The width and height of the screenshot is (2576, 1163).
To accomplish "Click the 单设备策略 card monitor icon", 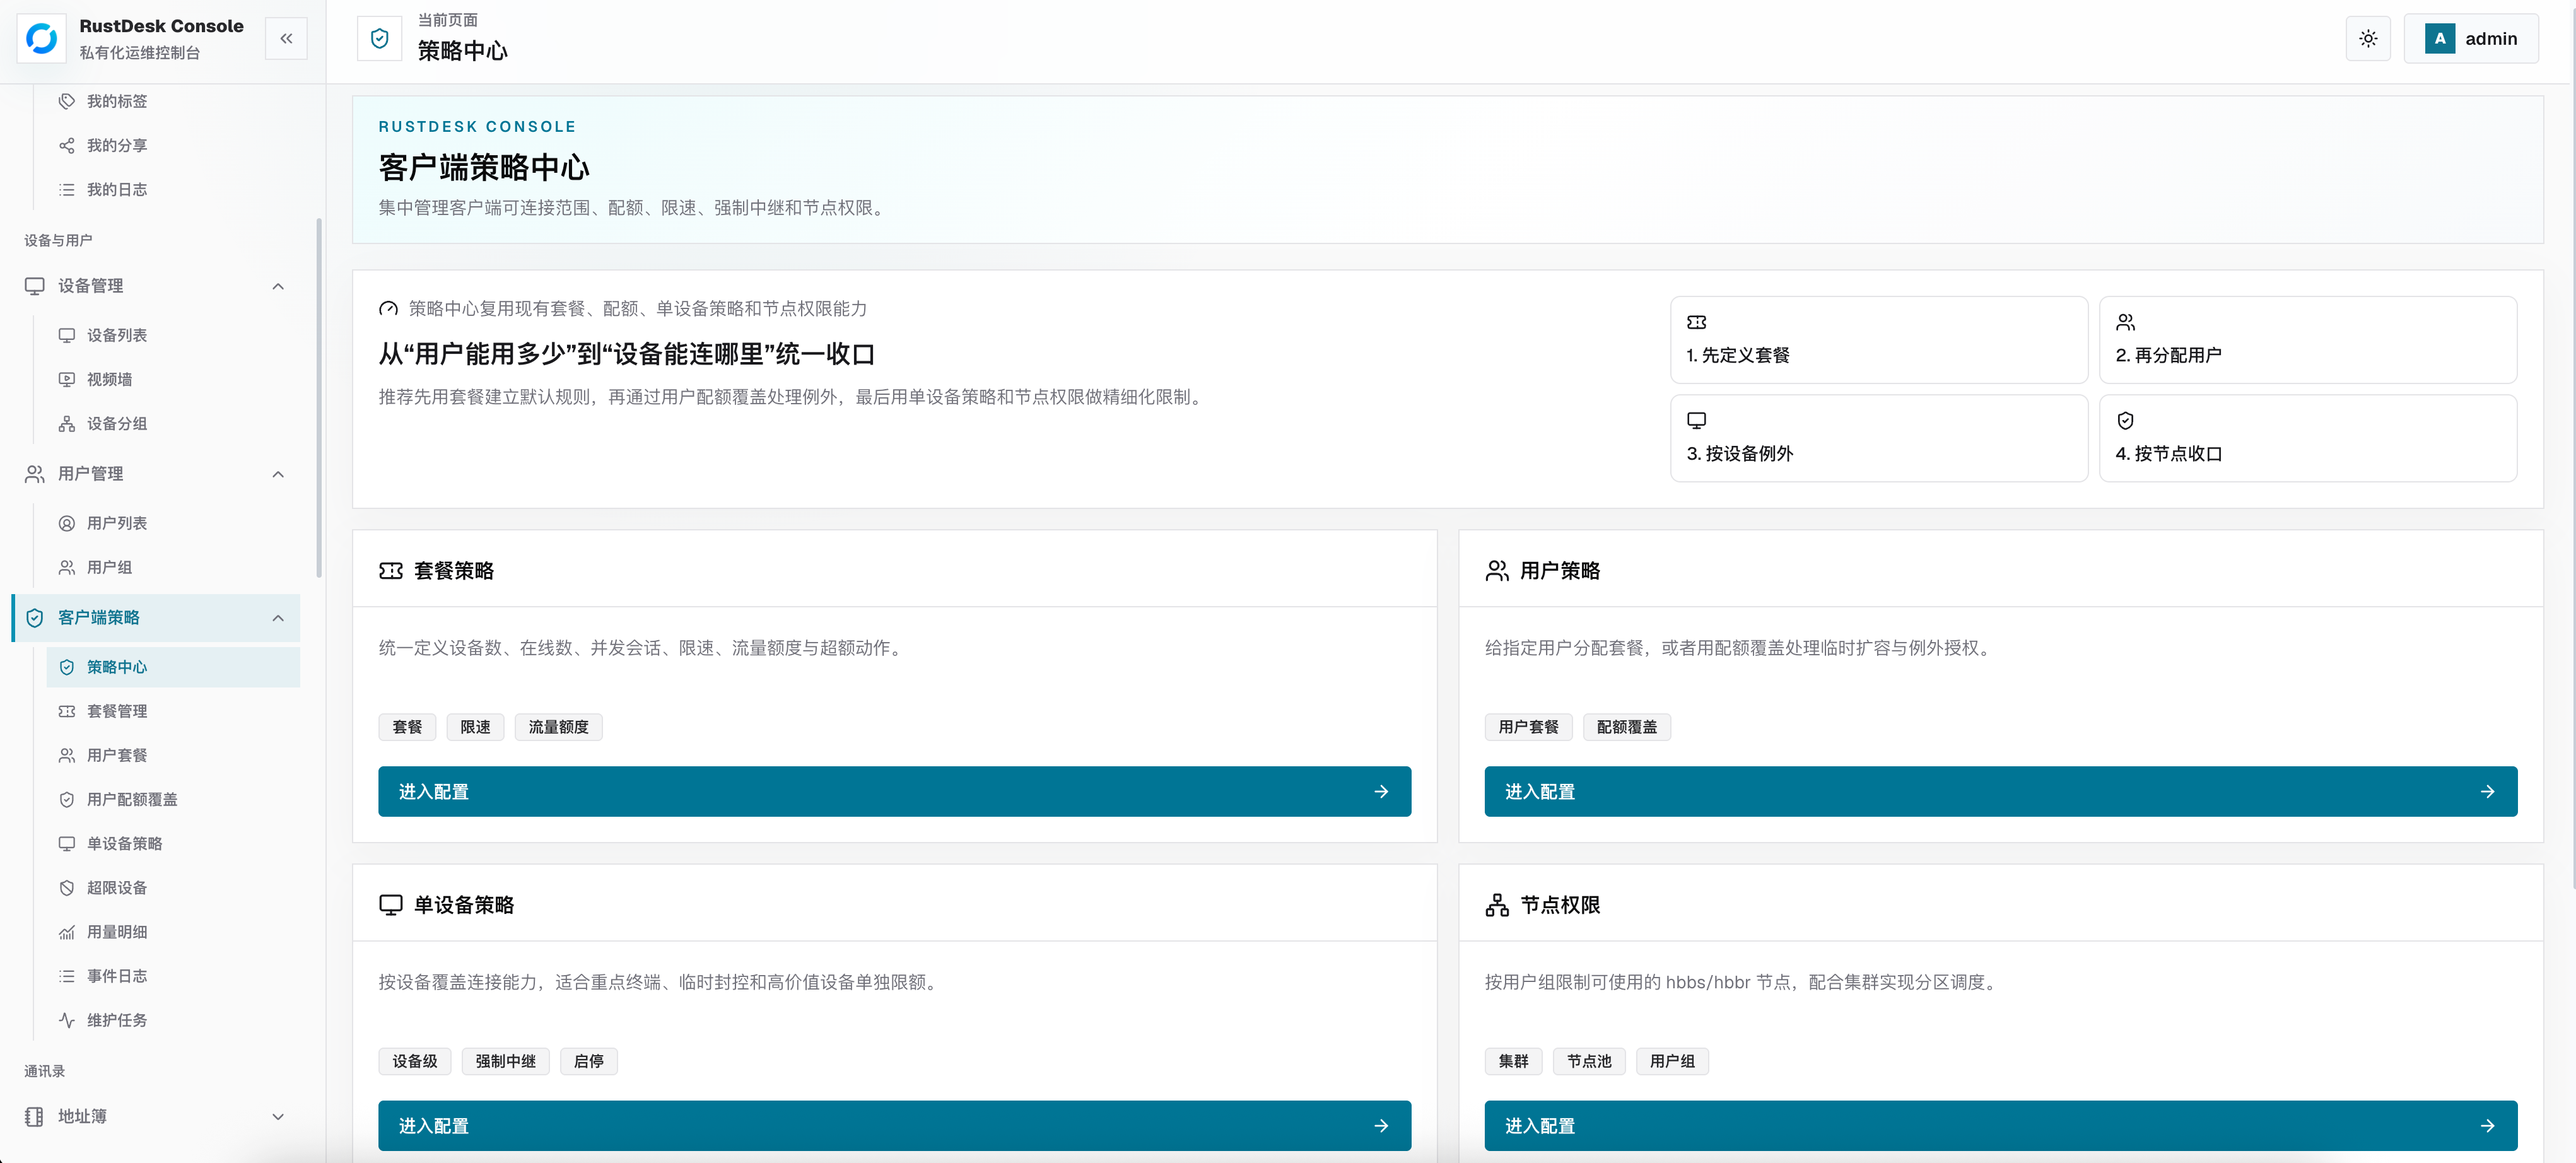I will point(391,904).
